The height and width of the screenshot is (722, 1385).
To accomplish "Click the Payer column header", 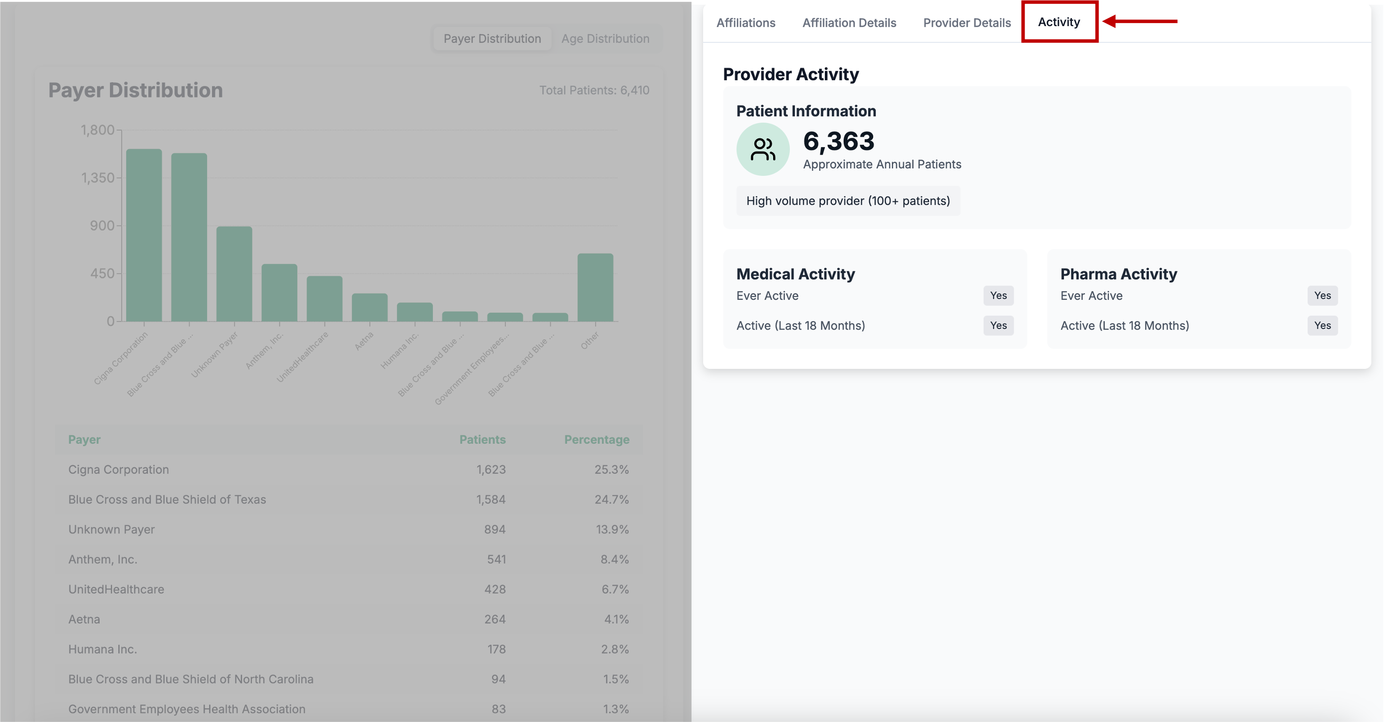I will [x=84, y=439].
